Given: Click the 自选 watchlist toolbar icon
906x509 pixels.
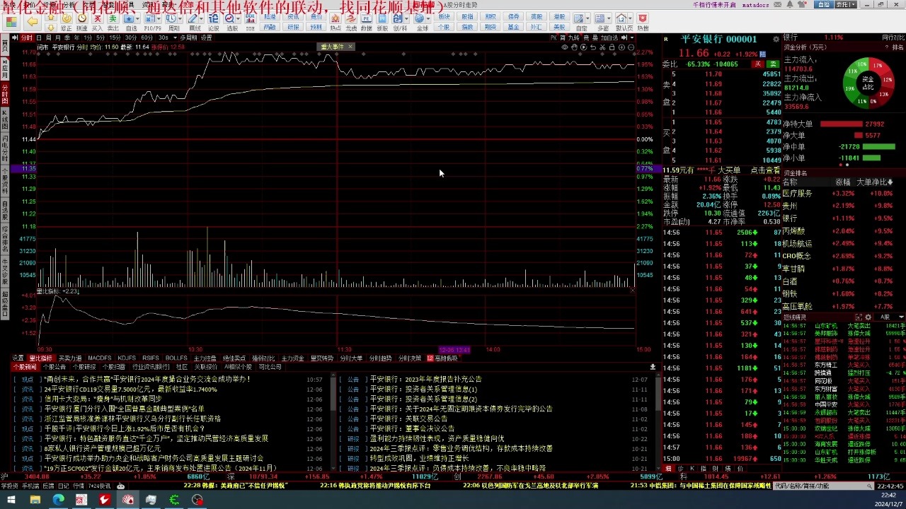Looking at the screenshot, I should coord(130,21).
